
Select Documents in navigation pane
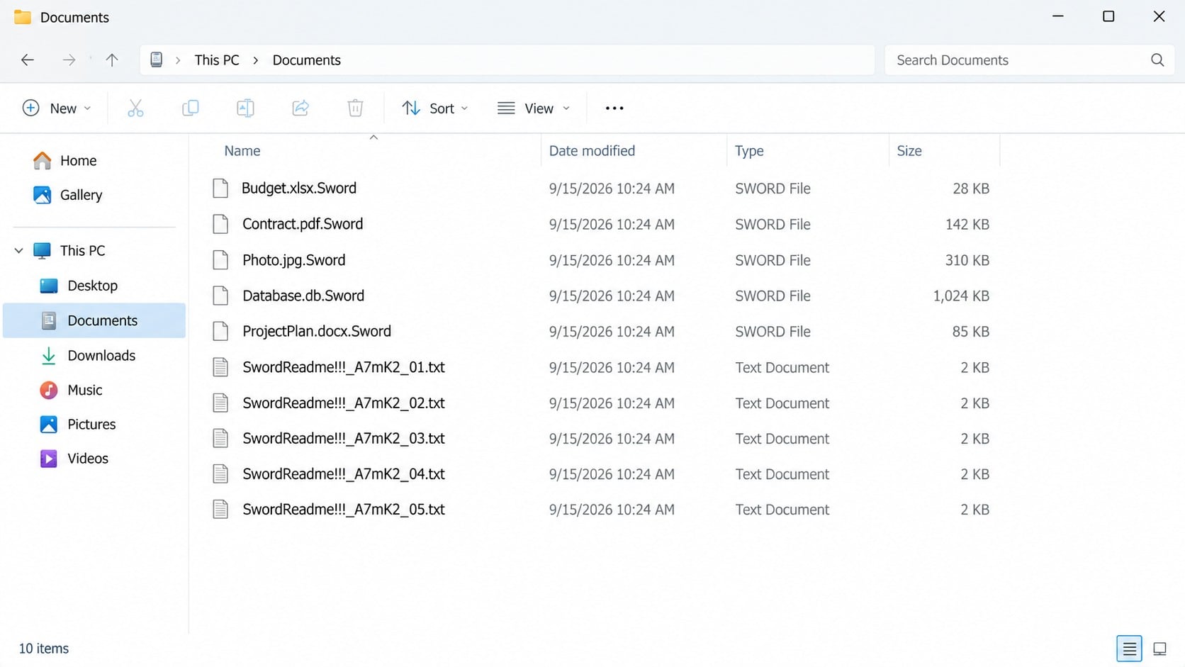pyautogui.click(x=94, y=320)
